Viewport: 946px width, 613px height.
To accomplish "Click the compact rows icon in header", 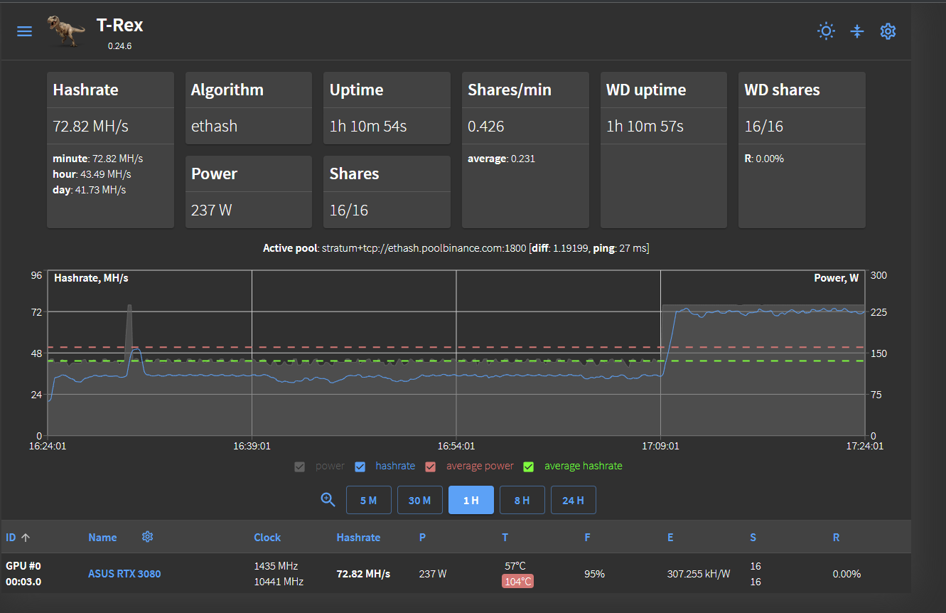I will pos(857,31).
